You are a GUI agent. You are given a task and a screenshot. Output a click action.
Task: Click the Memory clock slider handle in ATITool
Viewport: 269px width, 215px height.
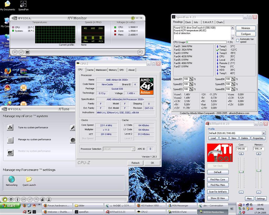click(x=258, y=171)
